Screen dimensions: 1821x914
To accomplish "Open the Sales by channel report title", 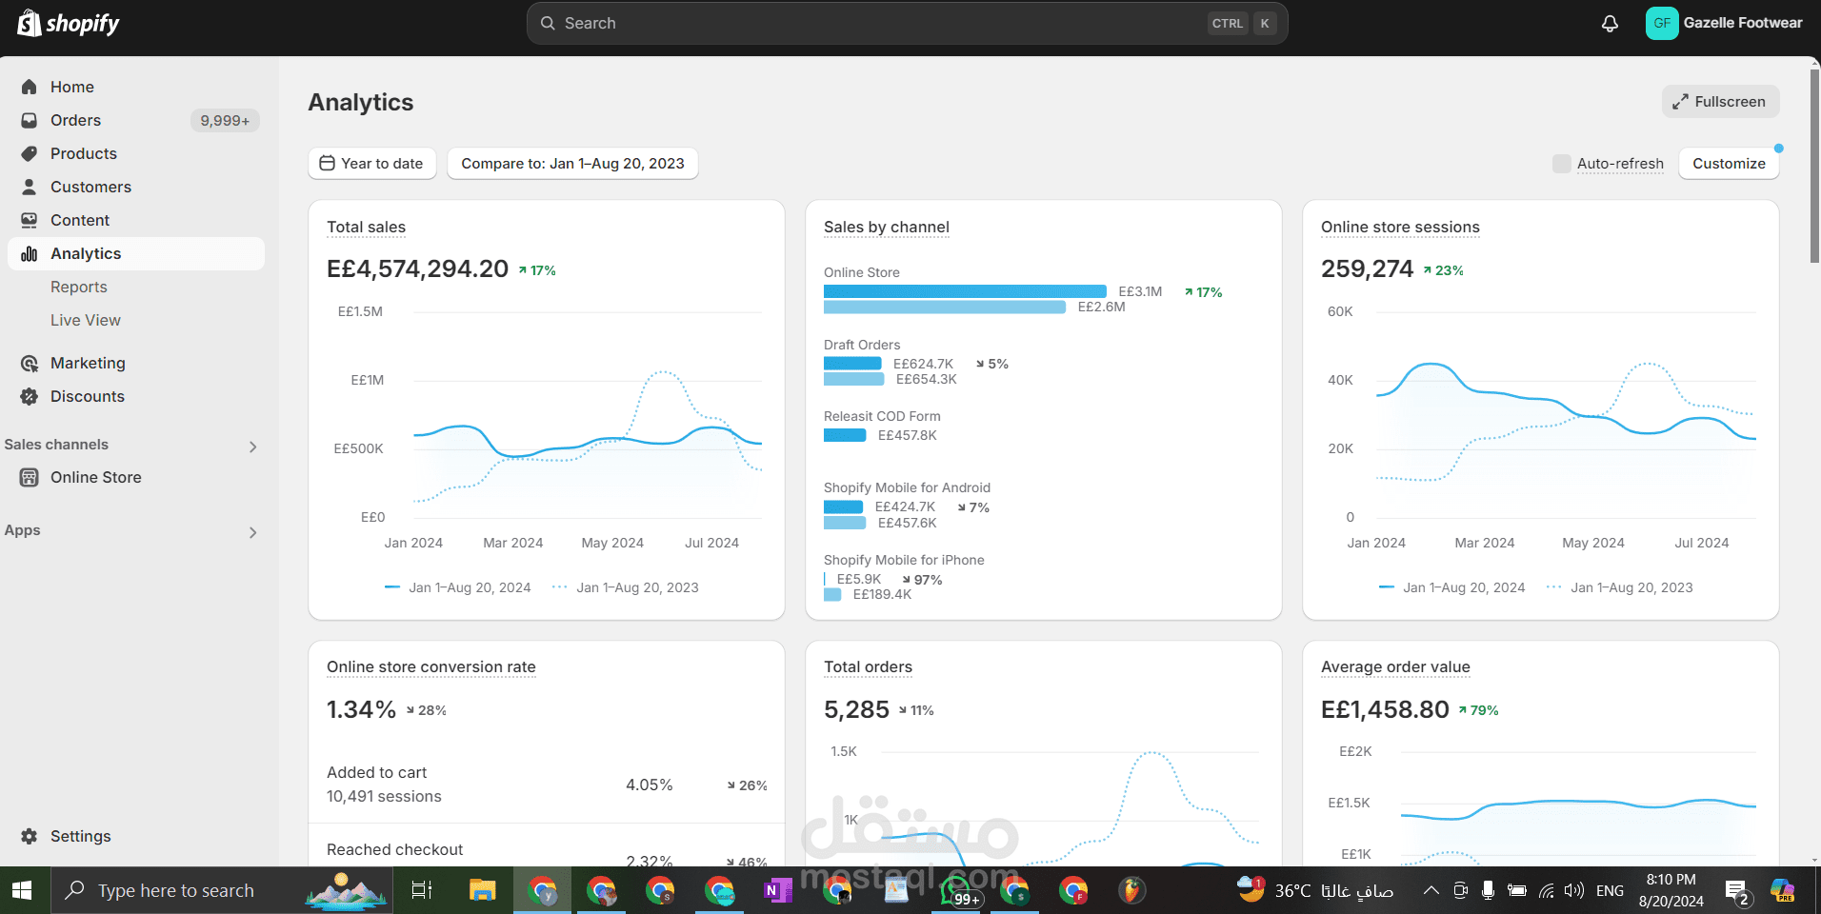I will [887, 227].
